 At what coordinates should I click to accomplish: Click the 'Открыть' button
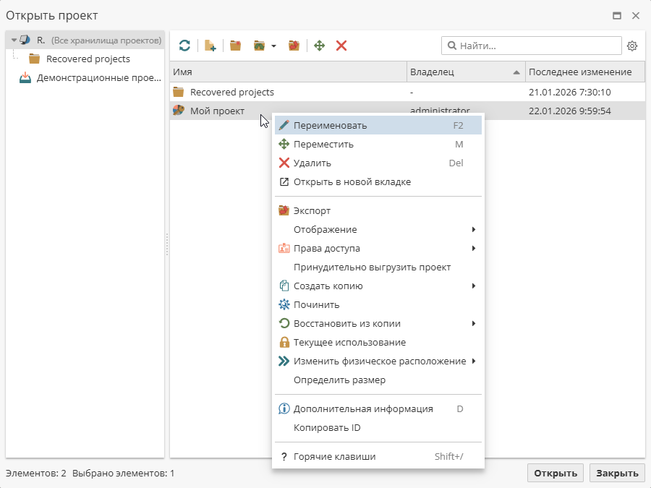(555, 473)
